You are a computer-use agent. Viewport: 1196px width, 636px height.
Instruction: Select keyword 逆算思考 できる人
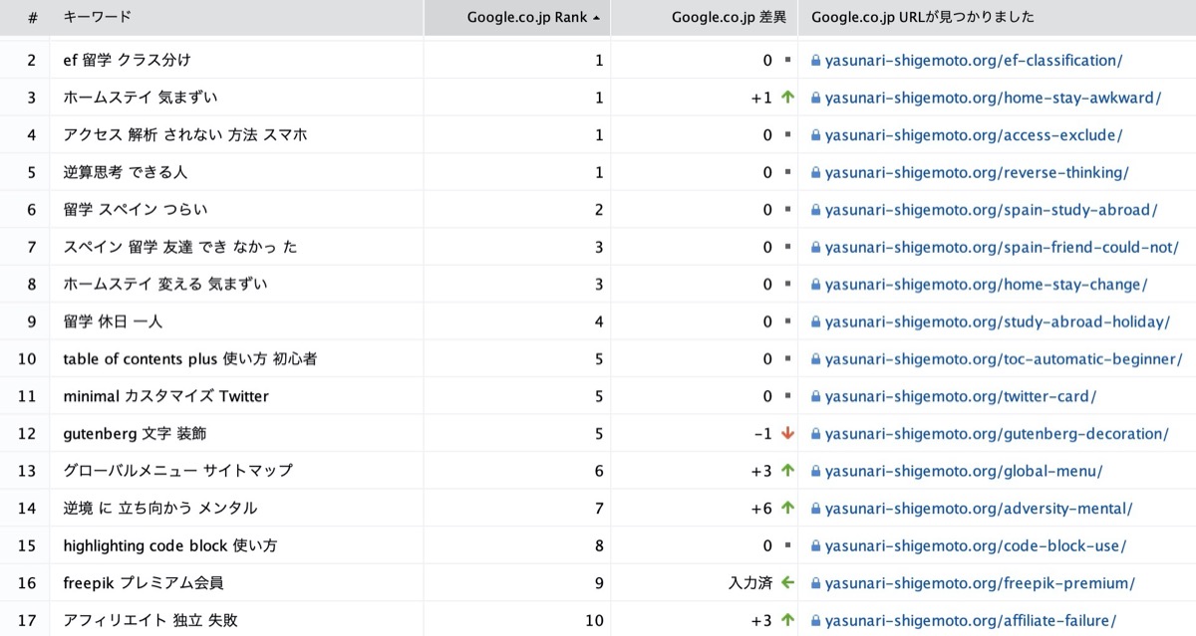[125, 172]
